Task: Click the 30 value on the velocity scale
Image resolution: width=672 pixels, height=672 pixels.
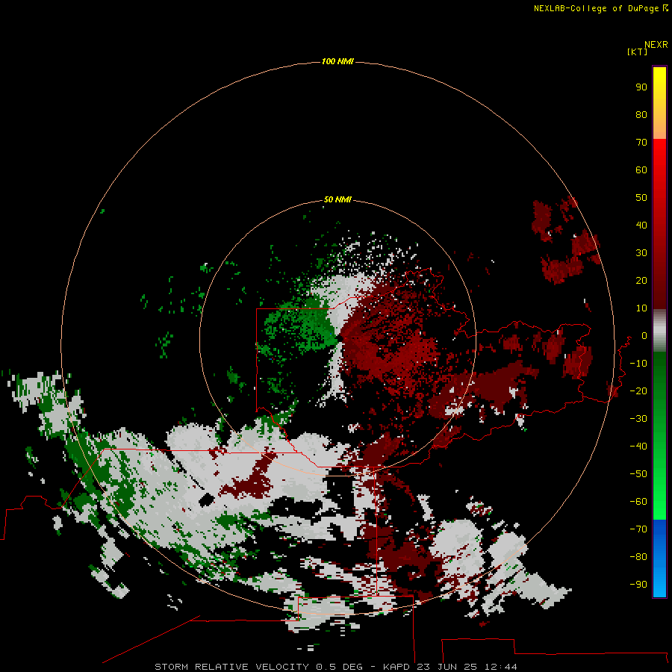Action: tap(641, 253)
